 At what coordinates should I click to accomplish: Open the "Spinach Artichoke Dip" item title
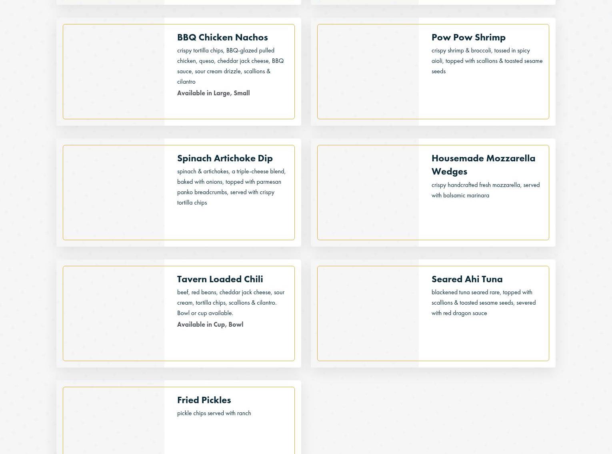pyautogui.click(x=225, y=158)
